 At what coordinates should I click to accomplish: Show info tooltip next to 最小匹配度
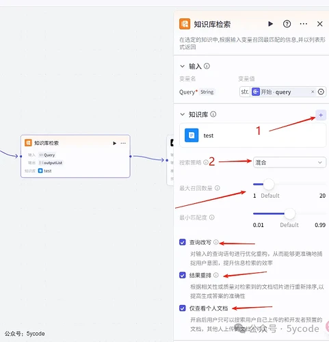(x=212, y=218)
